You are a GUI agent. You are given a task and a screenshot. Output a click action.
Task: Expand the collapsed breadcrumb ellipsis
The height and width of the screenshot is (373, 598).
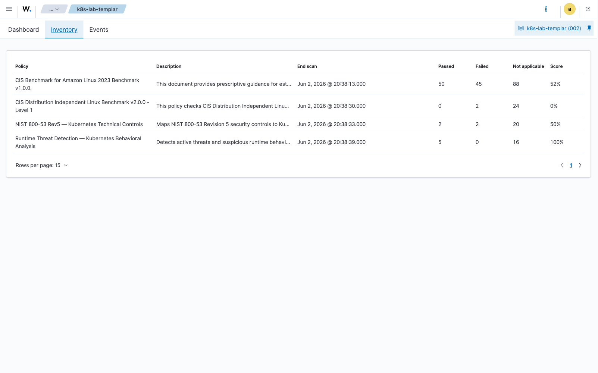pyautogui.click(x=54, y=9)
